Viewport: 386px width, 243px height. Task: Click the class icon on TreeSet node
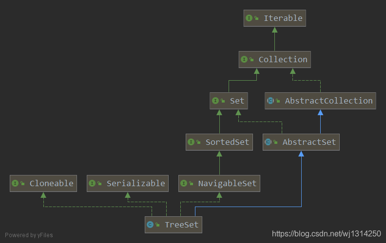pos(150,225)
